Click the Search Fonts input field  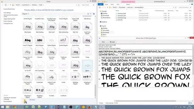pos(88,5)
